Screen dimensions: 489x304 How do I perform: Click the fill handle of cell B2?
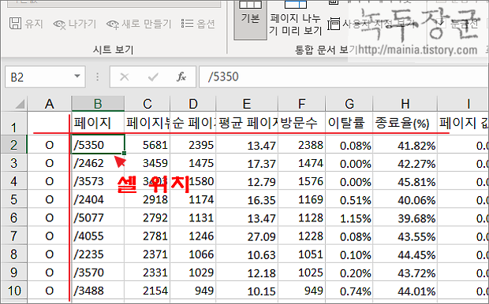click(125, 154)
